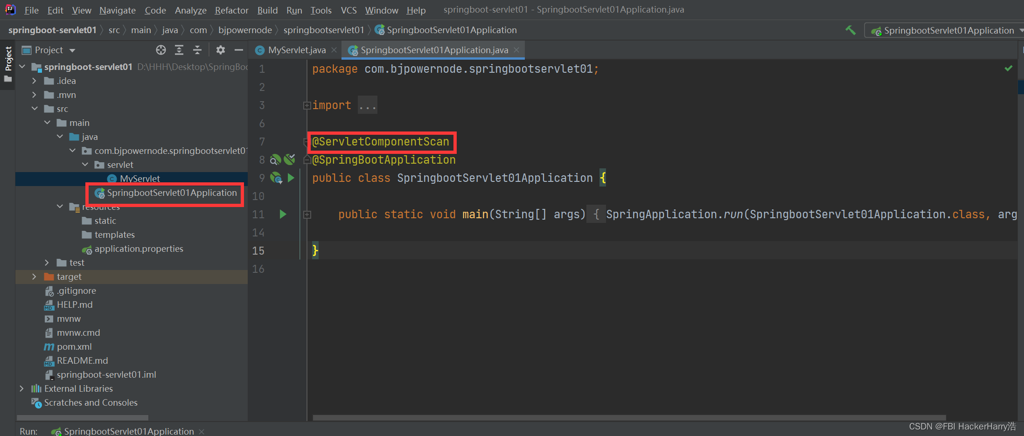Run the main method via gutter play icon

point(283,214)
